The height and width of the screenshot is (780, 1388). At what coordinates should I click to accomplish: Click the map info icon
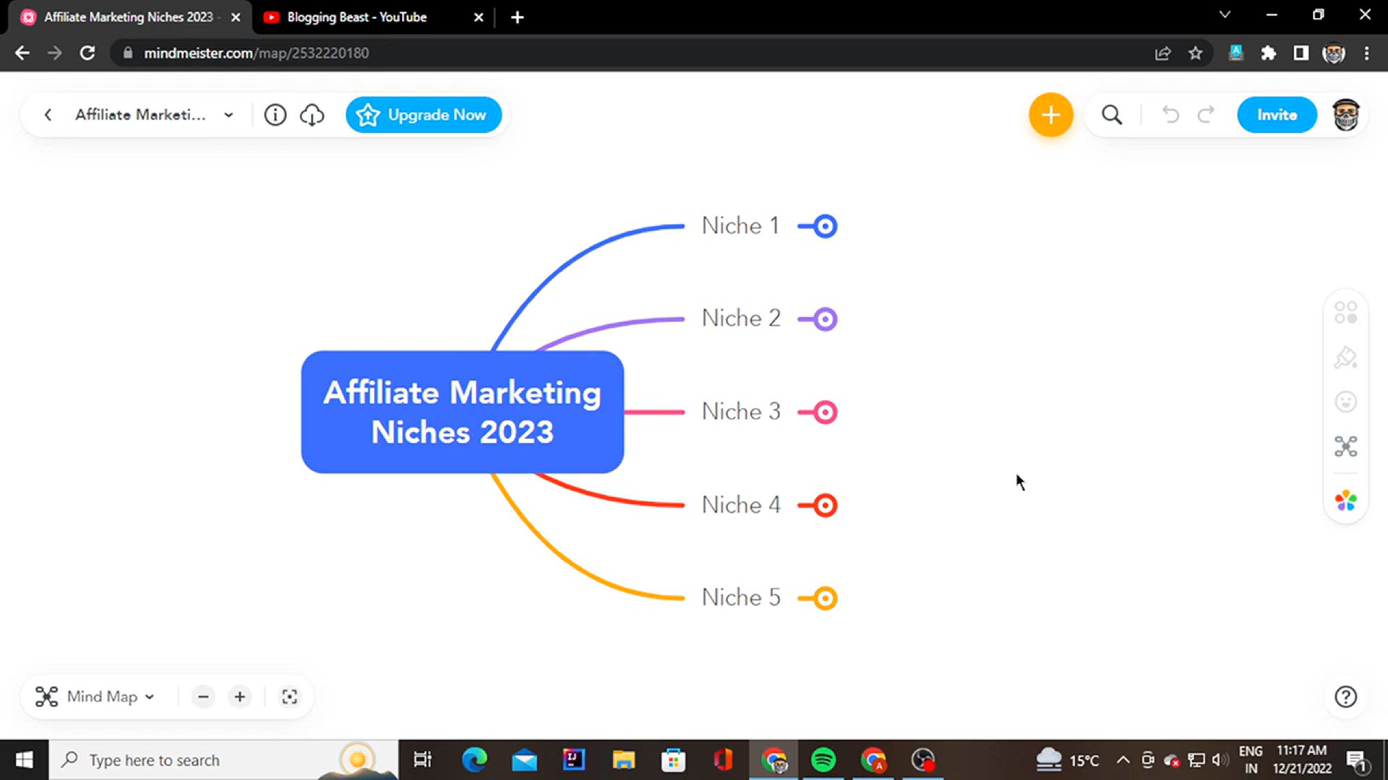pos(275,115)
